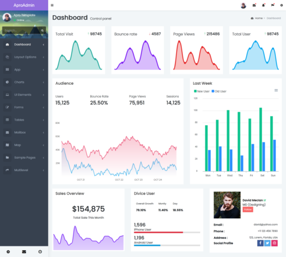Viewport: 286px width, 257px height.
Task: Click the Map icon in sidebar
Action: pyautogui.click(x=7, y=145)
